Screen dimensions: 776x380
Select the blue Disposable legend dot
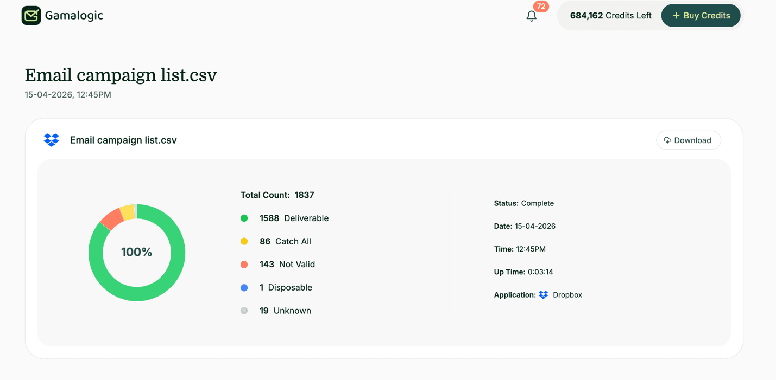244,287
